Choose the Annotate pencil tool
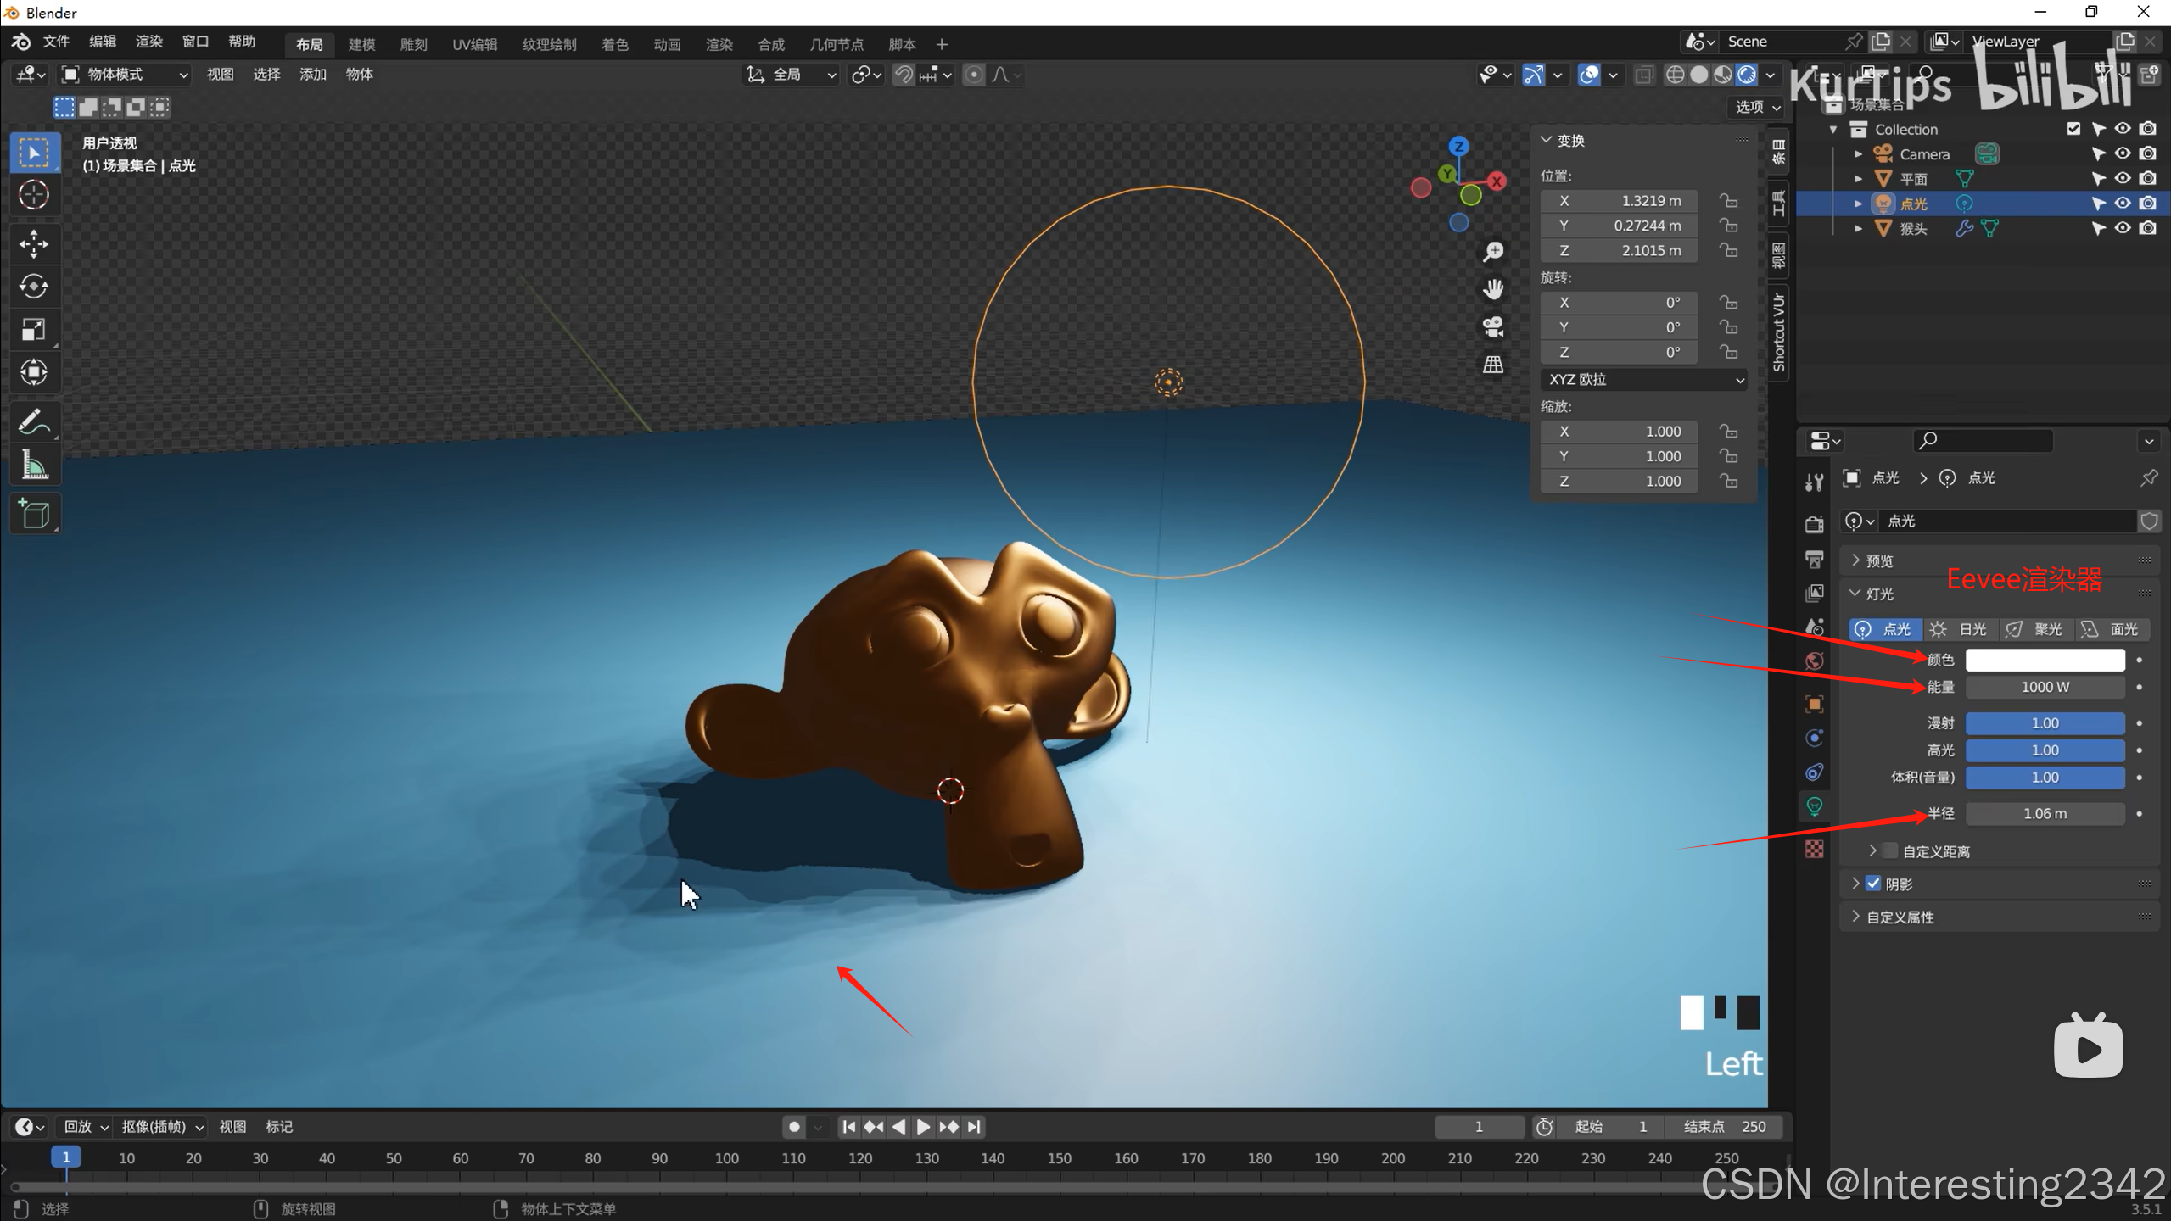The height and width of the screenshot is (1221, 2171). (34, 421)
